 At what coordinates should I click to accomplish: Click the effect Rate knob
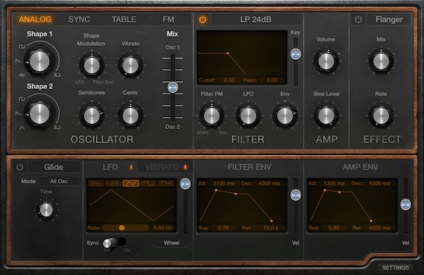pyautogui.click(x=381, y=116)
